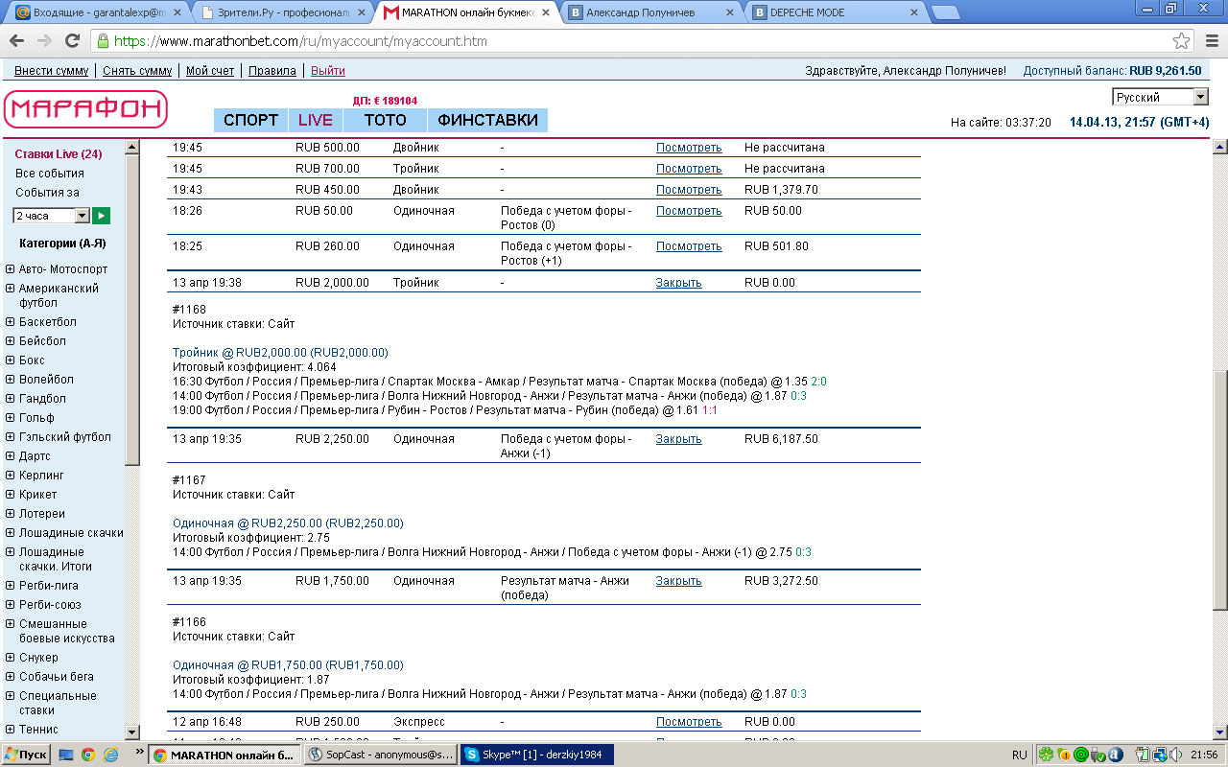Viewport: 1228px width, 767px height.
Task: Click Посмотреть for the RUB 260.00 bet
Action: 689,246
